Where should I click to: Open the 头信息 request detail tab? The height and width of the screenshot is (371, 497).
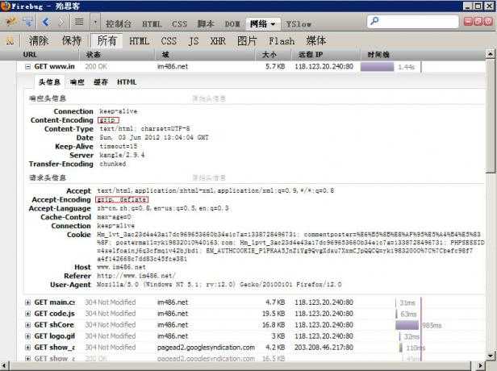49,82
